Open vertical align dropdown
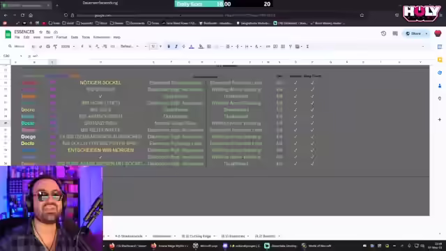 (238, 47)
